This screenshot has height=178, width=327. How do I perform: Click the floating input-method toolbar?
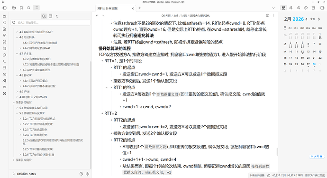tap(317, 156)
